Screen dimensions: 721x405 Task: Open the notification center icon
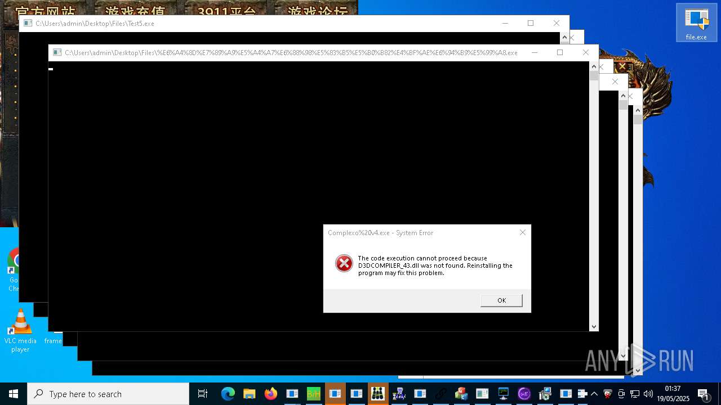(x=703, y=394)
